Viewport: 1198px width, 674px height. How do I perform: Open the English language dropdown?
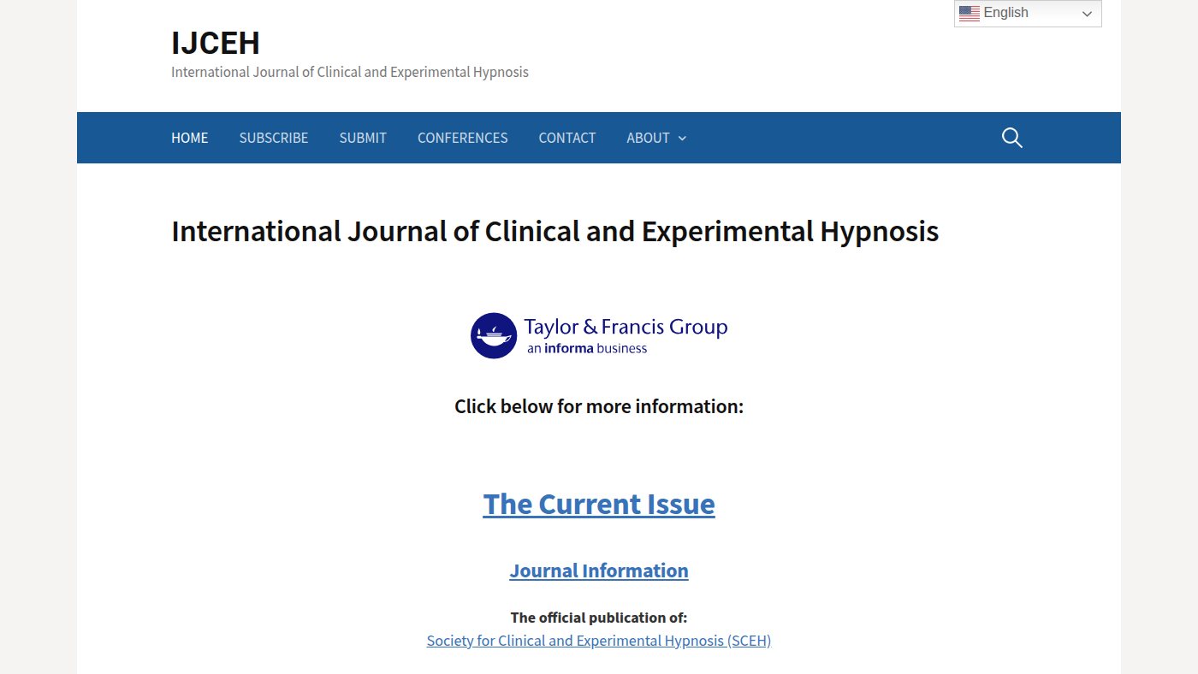(x=1028, y=13)
